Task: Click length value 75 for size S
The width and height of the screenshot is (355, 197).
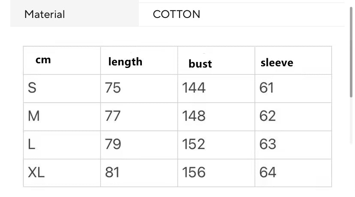Action: [x=113, y=88]
